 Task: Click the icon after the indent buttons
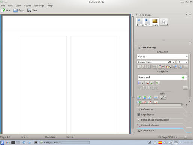point(157,83)
